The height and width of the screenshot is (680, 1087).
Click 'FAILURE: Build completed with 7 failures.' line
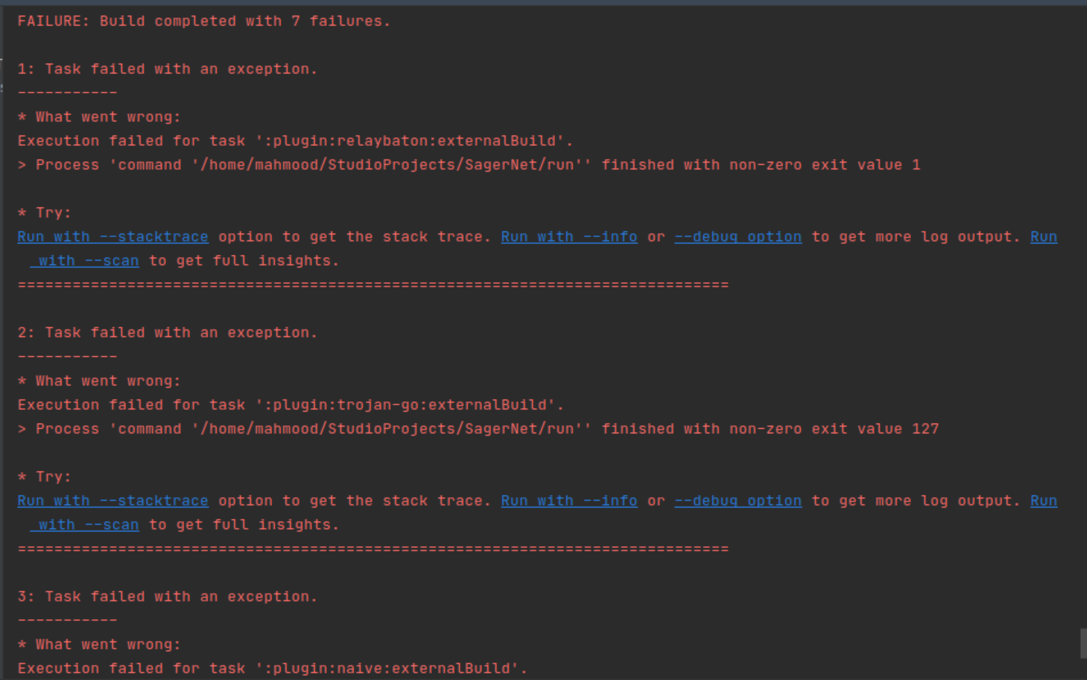(204, 21)
